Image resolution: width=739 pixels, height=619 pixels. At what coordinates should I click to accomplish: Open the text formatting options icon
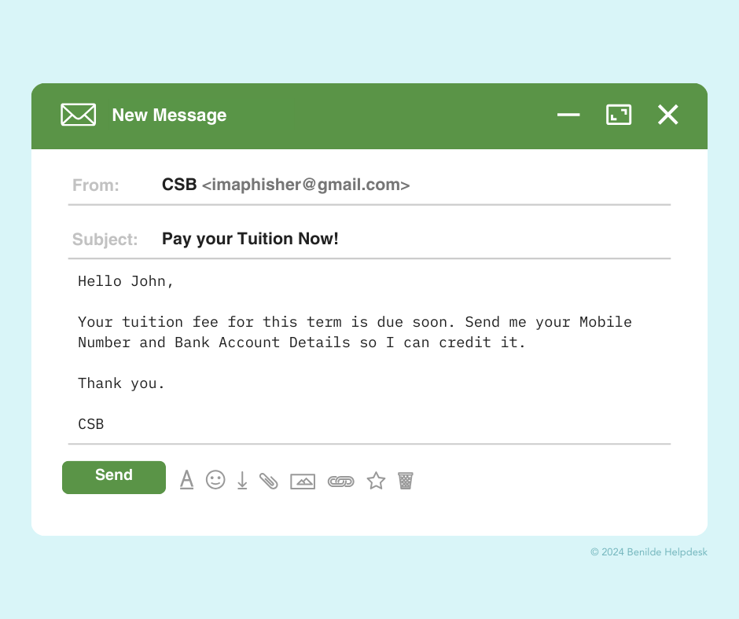pos(186,480)
